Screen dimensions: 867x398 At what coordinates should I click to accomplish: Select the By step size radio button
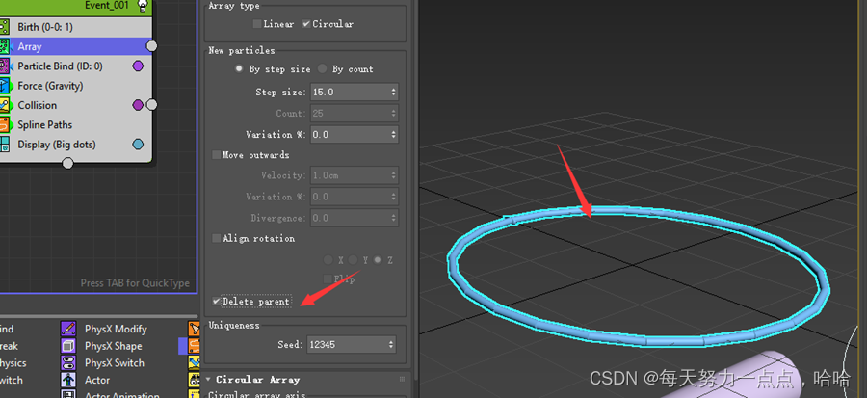[x=239, y=68]
